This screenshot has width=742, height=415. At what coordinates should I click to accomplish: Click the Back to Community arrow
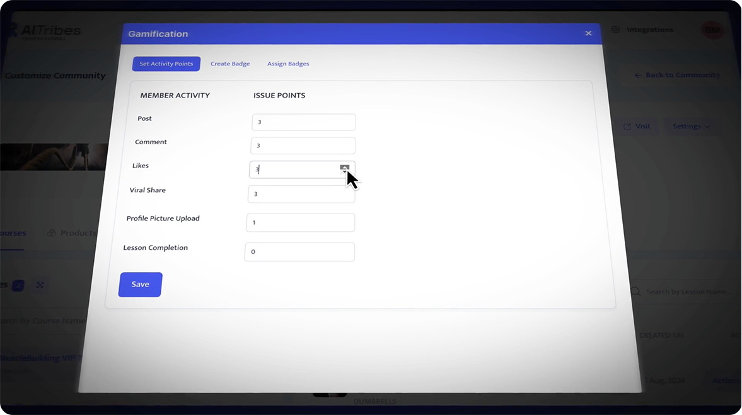637,76
